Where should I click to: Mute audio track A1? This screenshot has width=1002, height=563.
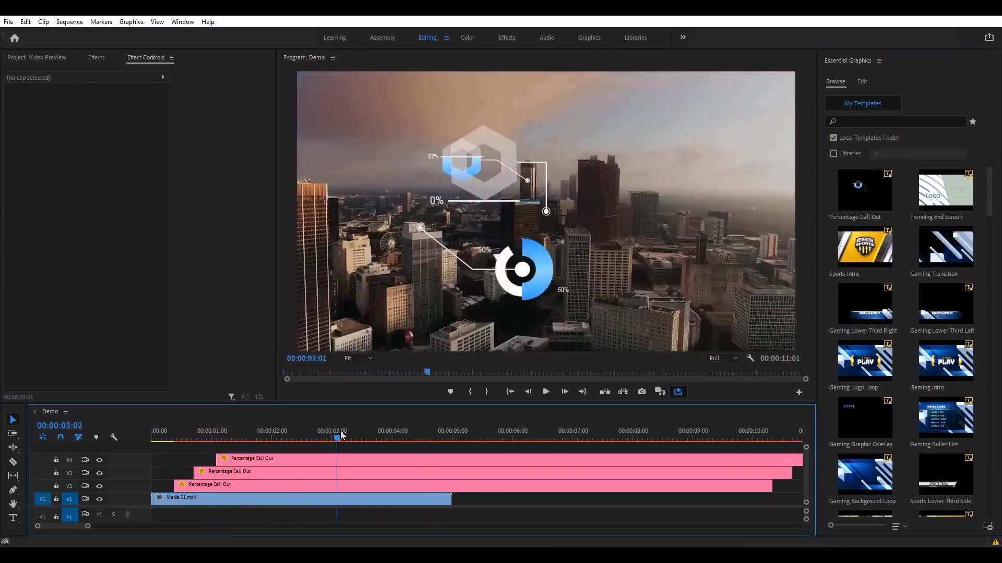[99, 515]
